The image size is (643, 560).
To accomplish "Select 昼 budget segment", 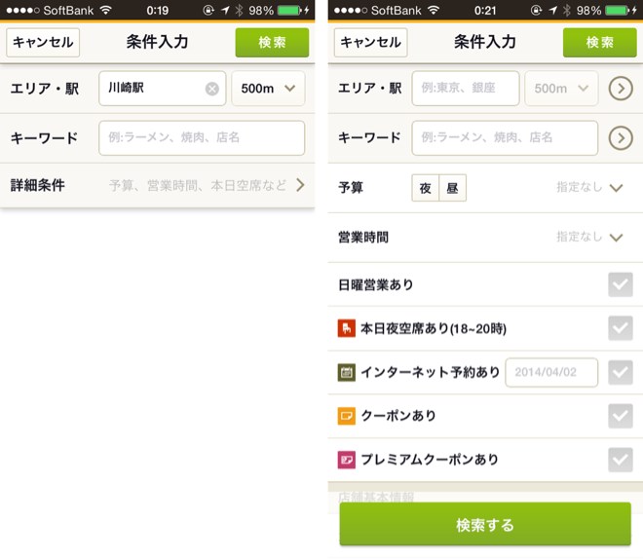I will click(452, 188).
